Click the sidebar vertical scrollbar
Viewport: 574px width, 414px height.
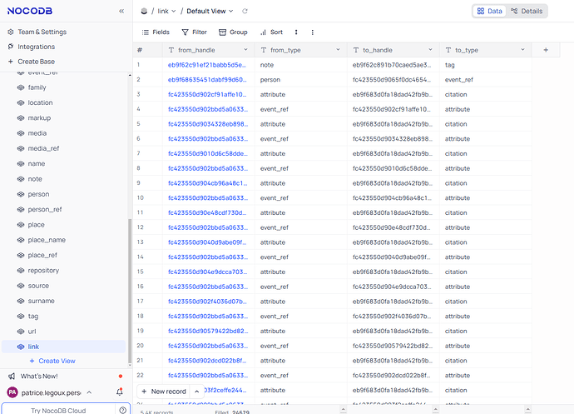tap(130, 290)
